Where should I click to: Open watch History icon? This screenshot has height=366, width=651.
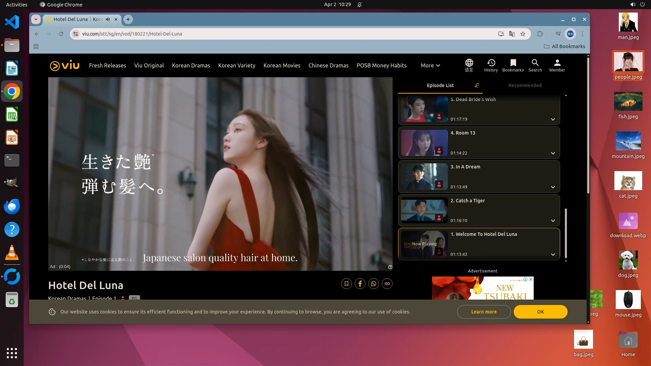491,63
